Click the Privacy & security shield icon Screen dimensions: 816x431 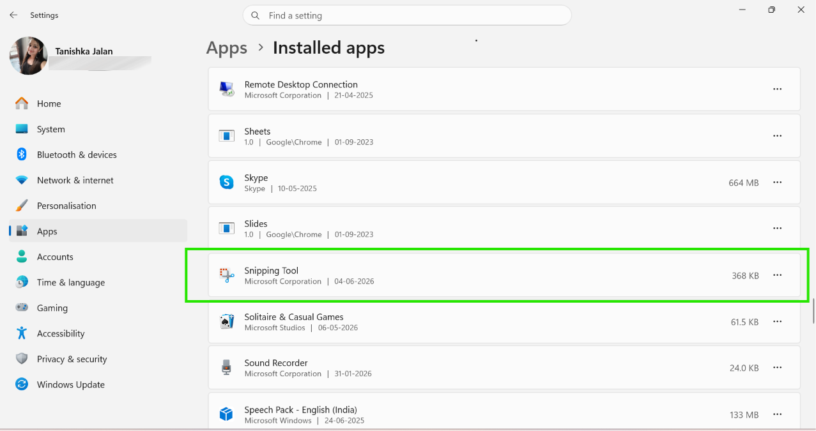[22, 359]
